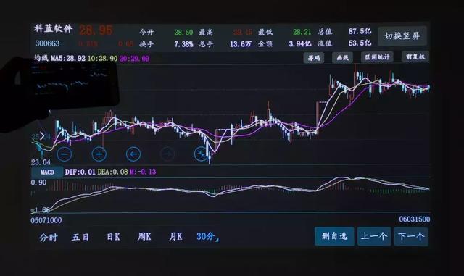The image size is (464, 276).
Task: Select the M:-0.13 indicator value
Action: (x=143, y=172)
